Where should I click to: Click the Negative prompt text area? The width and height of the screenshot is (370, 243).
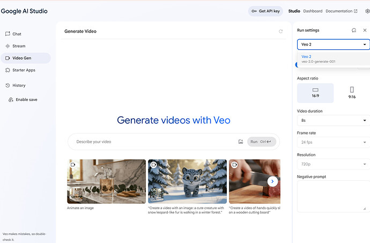pos(334,196)
